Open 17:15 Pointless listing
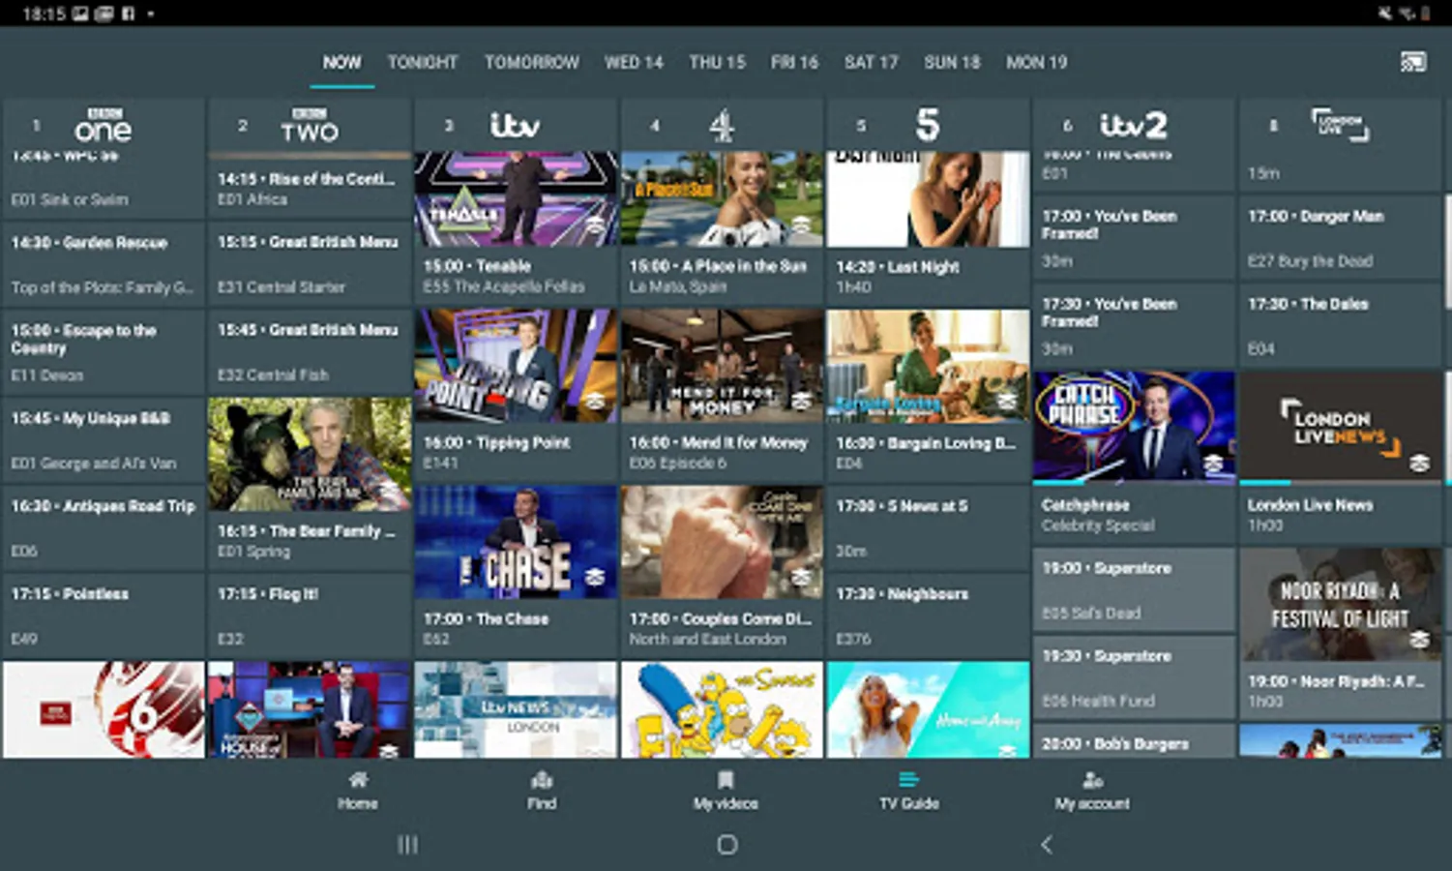The width and height of the screenshot is (1452, 871). click(104, 616)
